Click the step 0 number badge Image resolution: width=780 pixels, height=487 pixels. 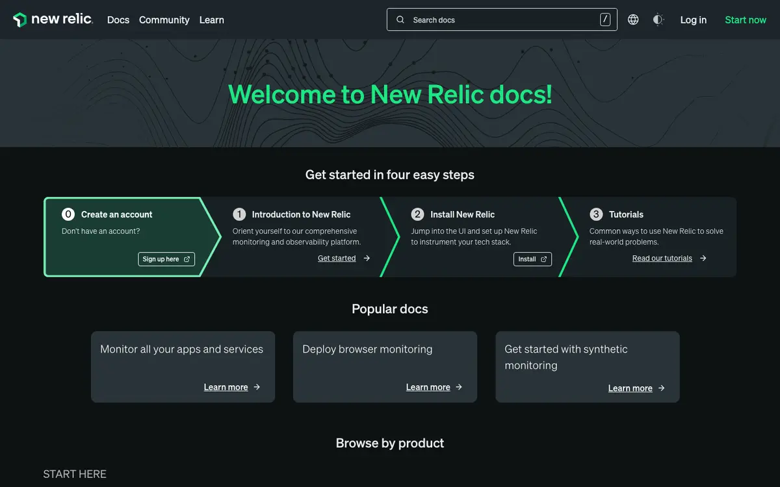click(x=68, y=214)
